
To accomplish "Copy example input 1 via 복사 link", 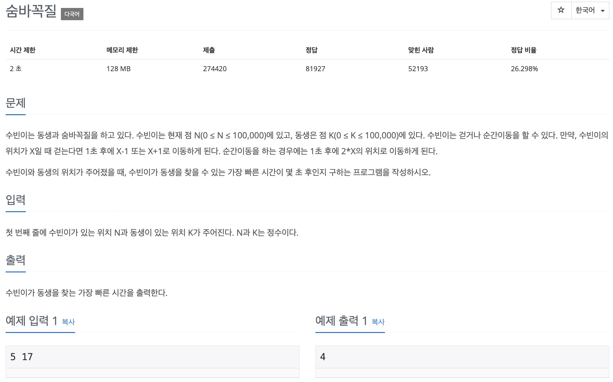I will [69, 322].
